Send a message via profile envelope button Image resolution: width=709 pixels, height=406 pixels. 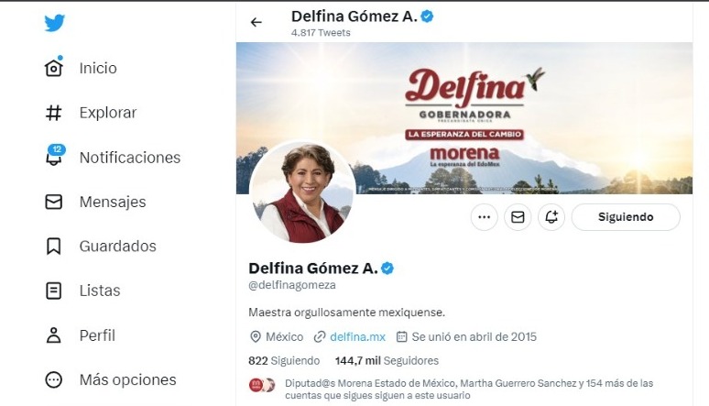(x=518, y=217)
